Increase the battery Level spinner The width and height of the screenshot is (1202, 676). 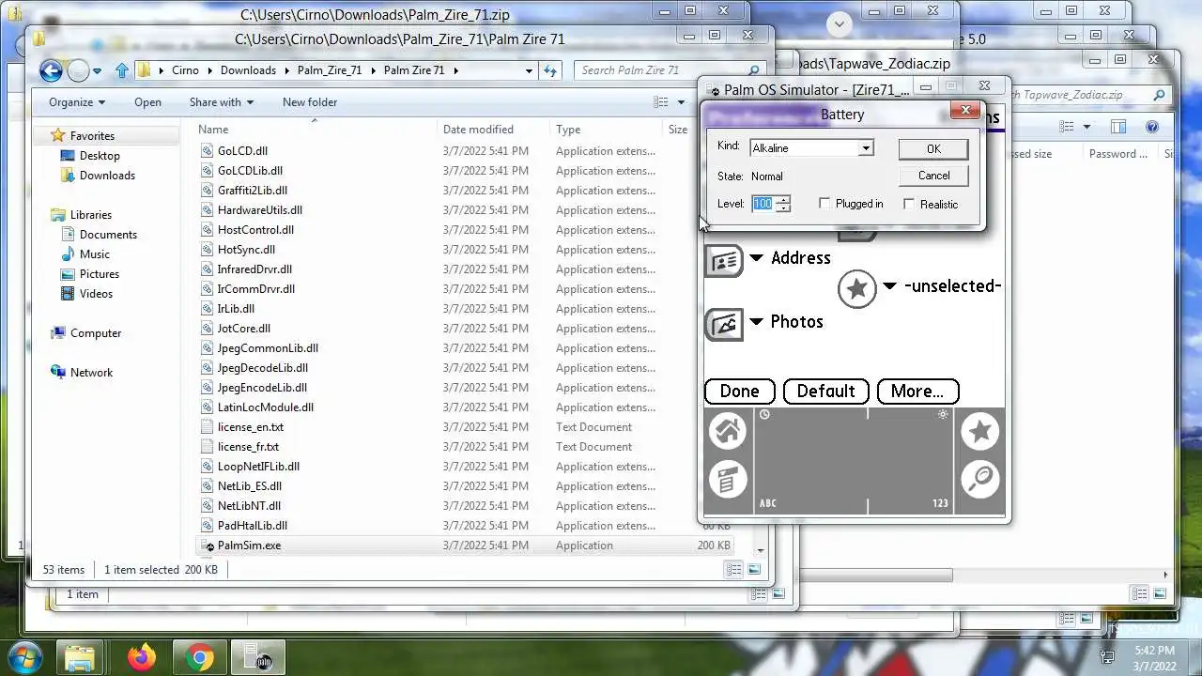783,199
